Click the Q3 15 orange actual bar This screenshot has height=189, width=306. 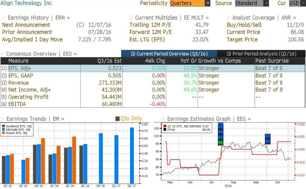(27, 171)
